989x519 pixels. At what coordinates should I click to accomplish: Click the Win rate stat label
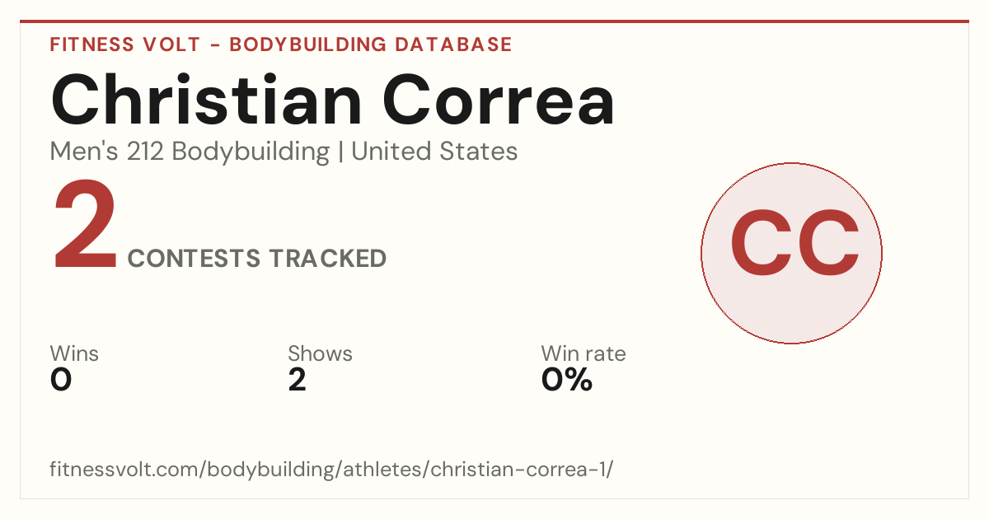pyautogui.click(x=583, y=354)
